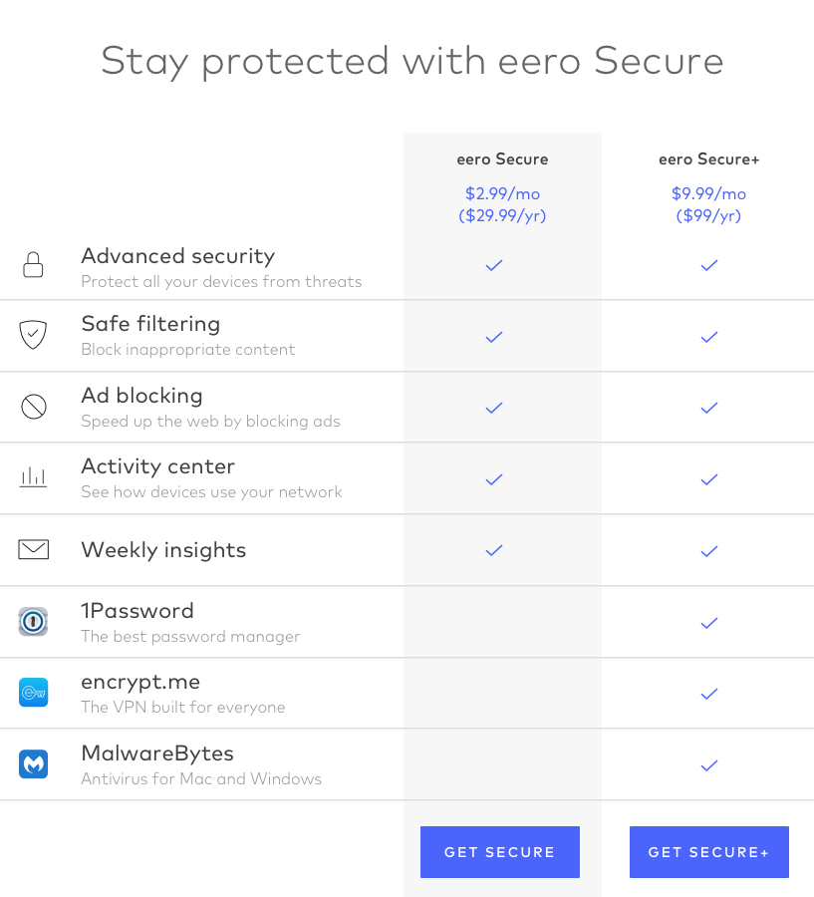Select the eero Secure plan column header
This screenshot has width=814, height=897.
click(502, 159)
